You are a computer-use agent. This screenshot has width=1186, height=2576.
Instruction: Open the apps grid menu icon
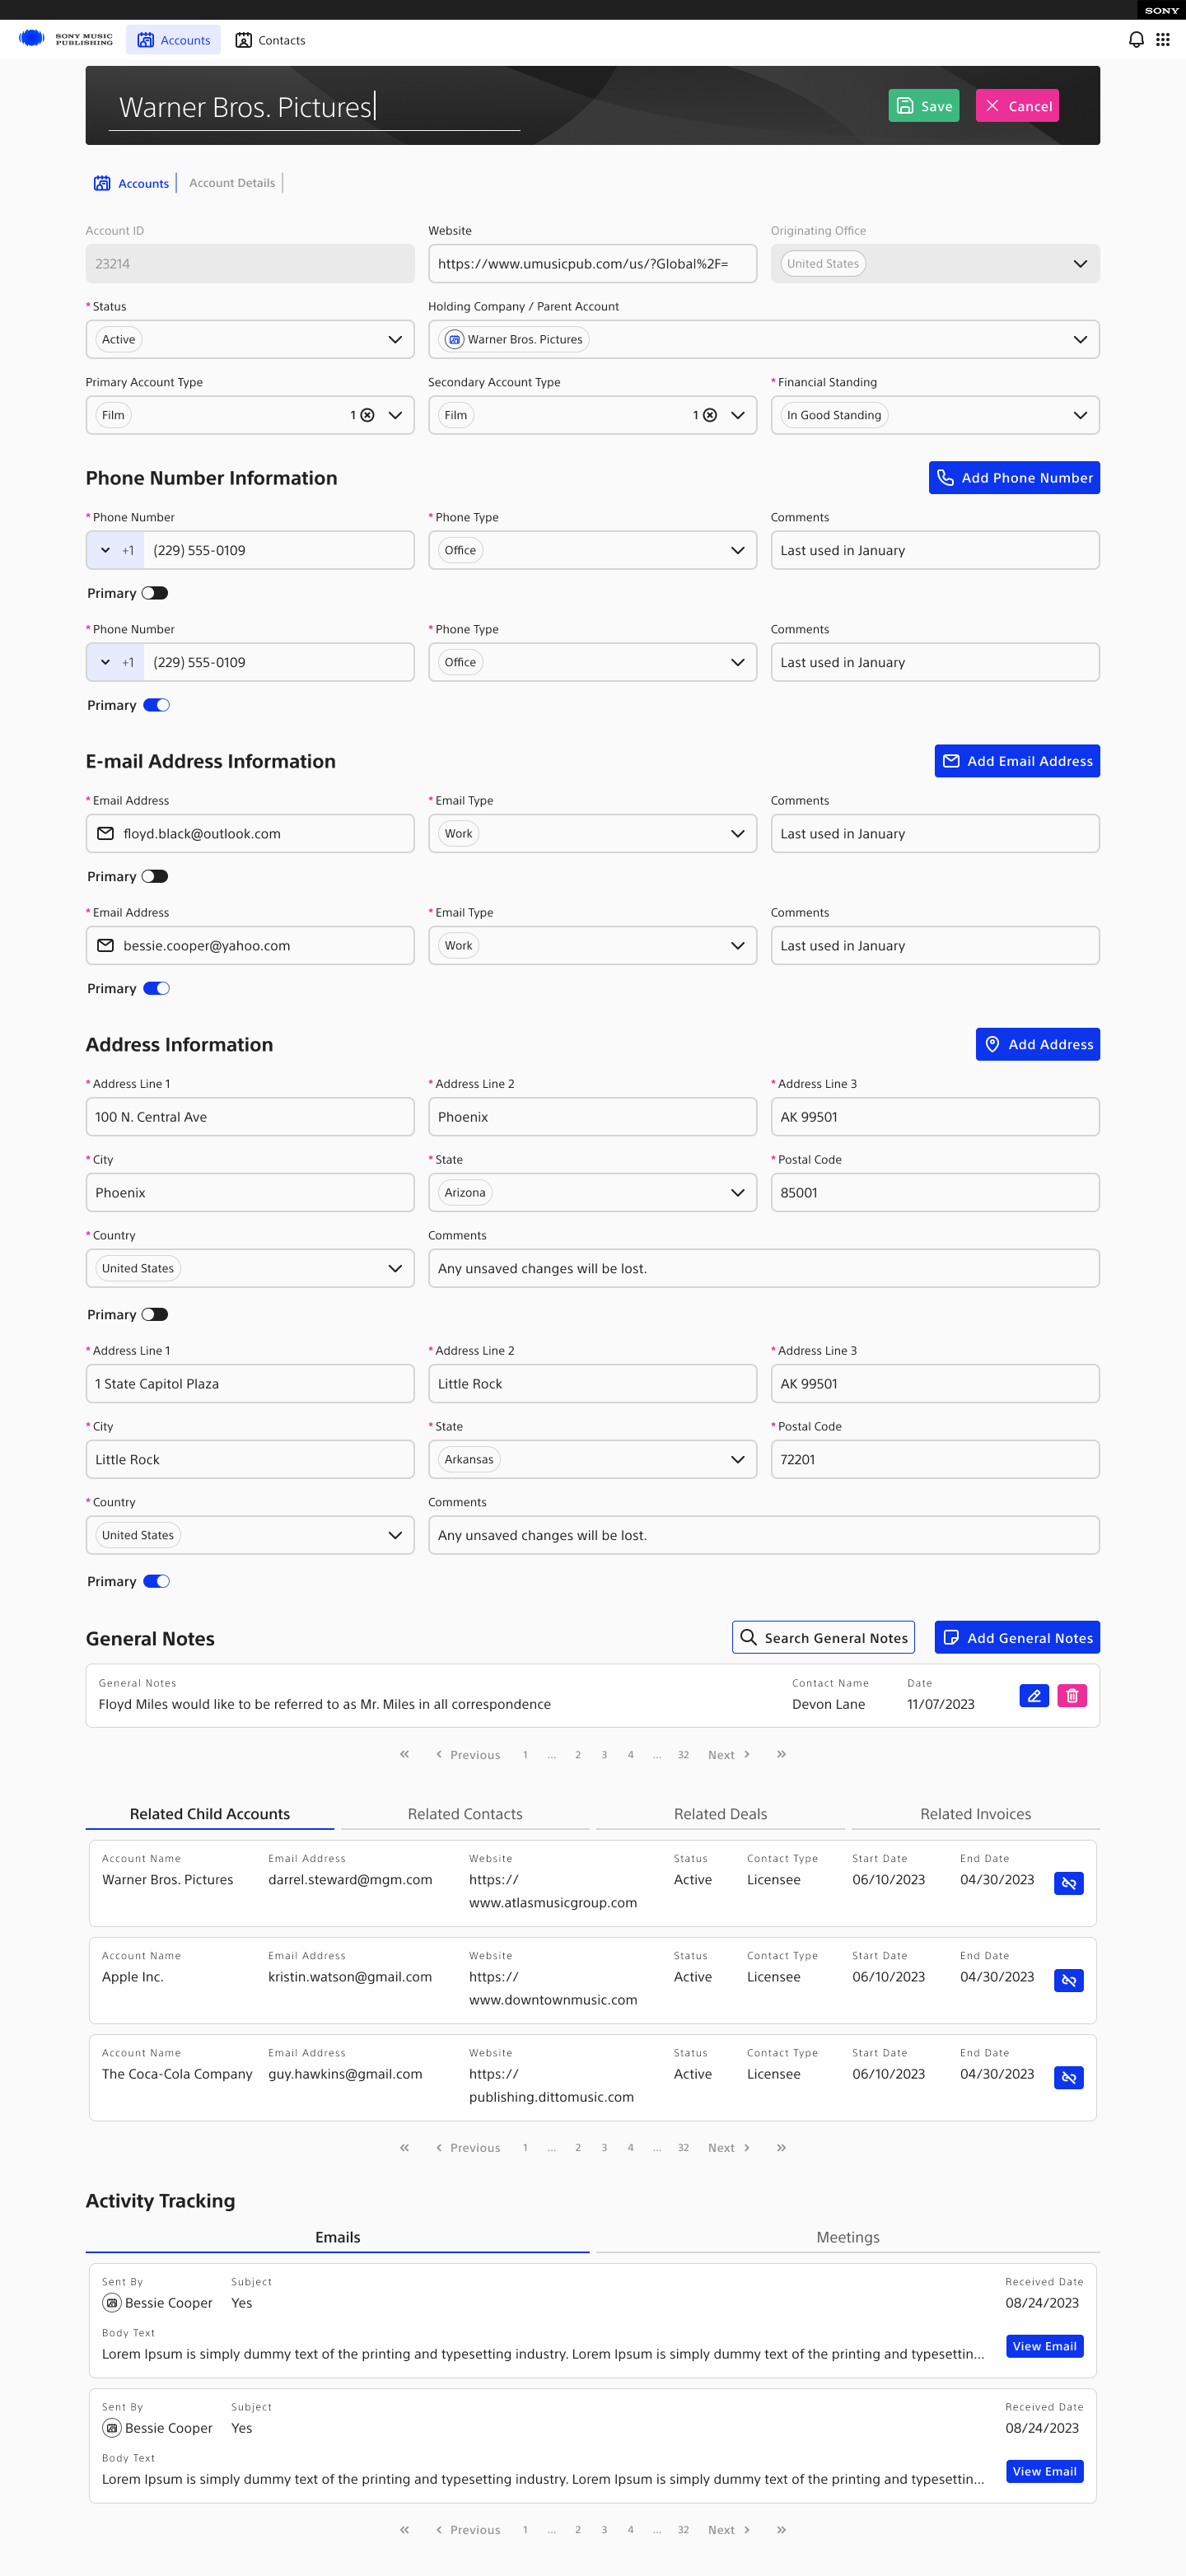[1163, 40]
